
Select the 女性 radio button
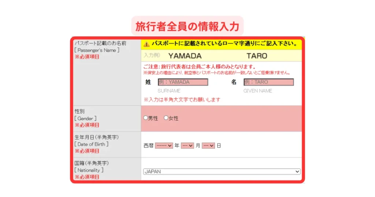pyautogui.click(x=166, y=118)
